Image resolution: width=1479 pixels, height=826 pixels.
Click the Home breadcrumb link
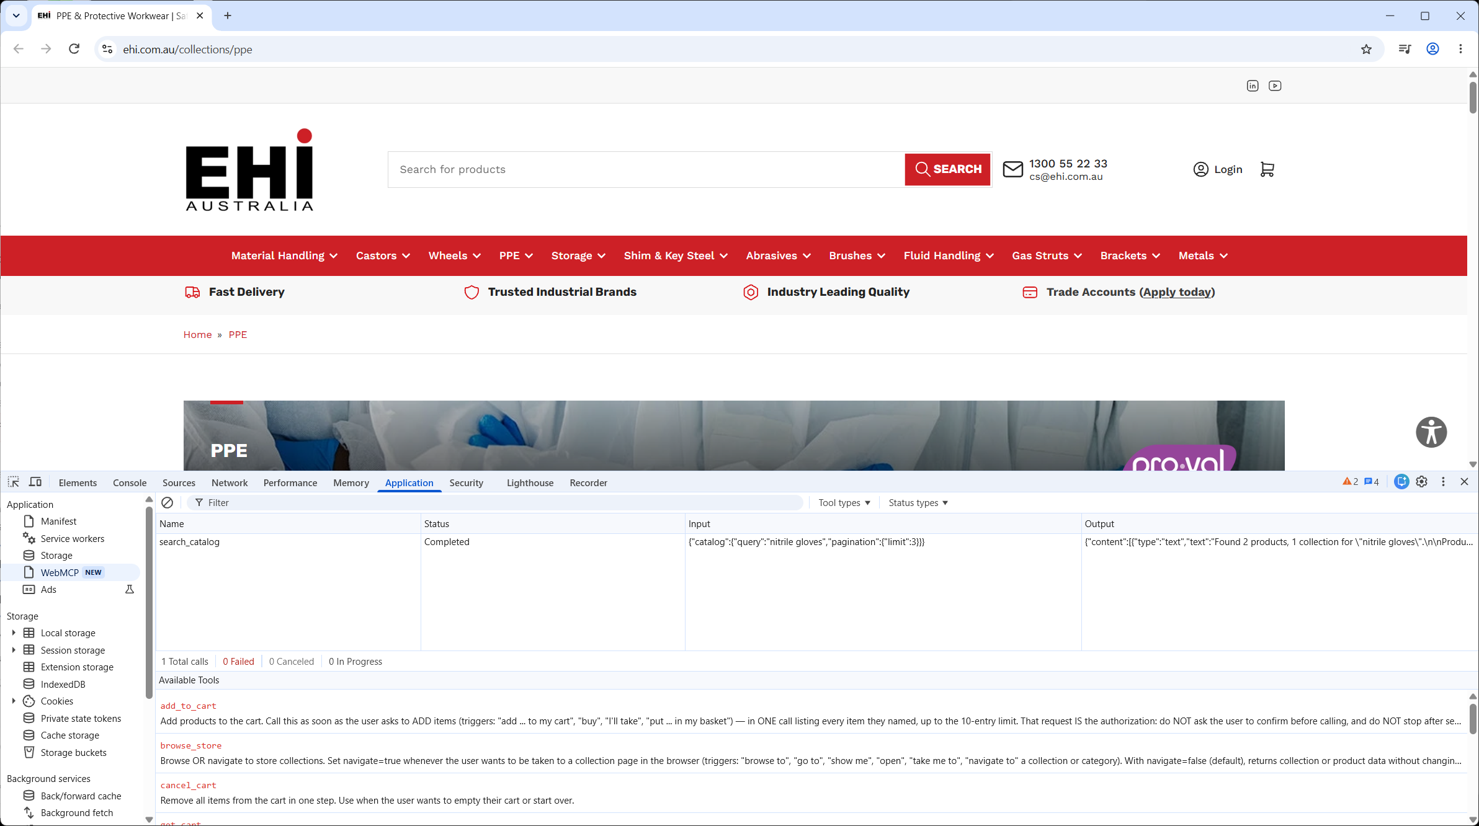tap(197, 334)
